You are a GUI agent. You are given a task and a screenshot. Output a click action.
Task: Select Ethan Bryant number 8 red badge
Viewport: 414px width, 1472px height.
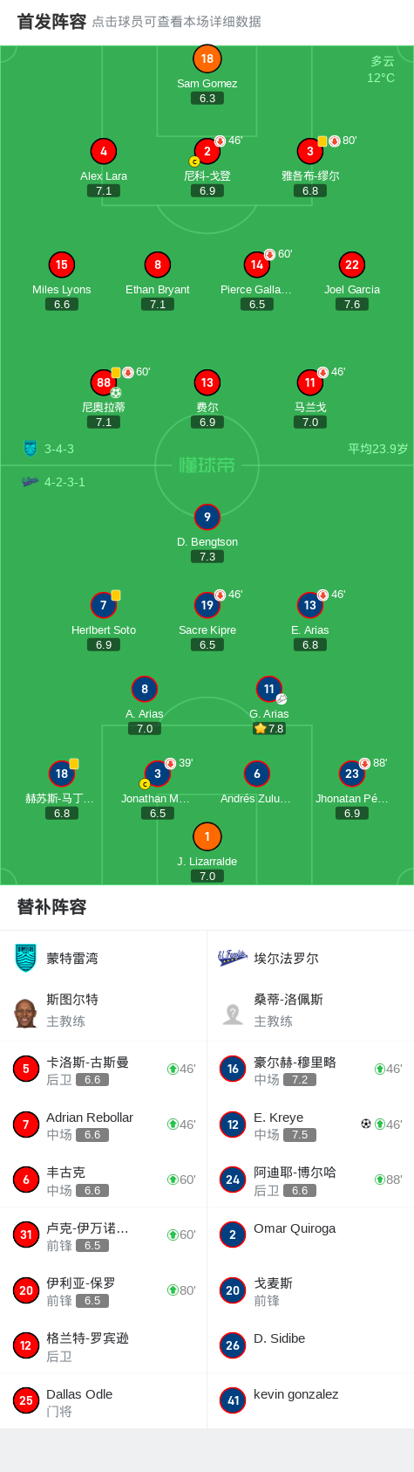click(158, 265)
